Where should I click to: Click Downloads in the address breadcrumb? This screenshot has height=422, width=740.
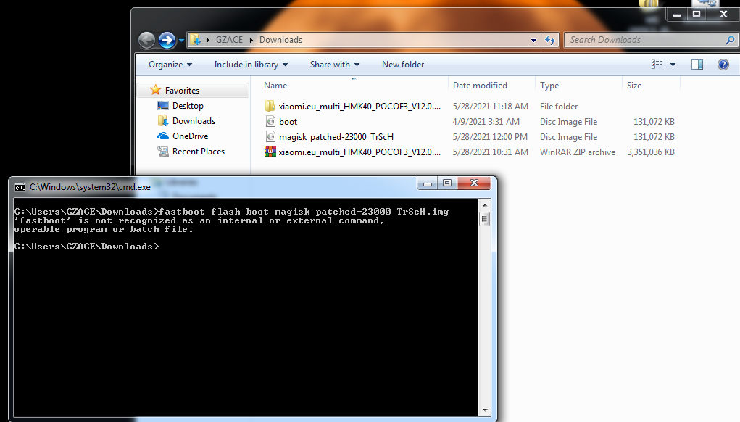tap(280, 40)
